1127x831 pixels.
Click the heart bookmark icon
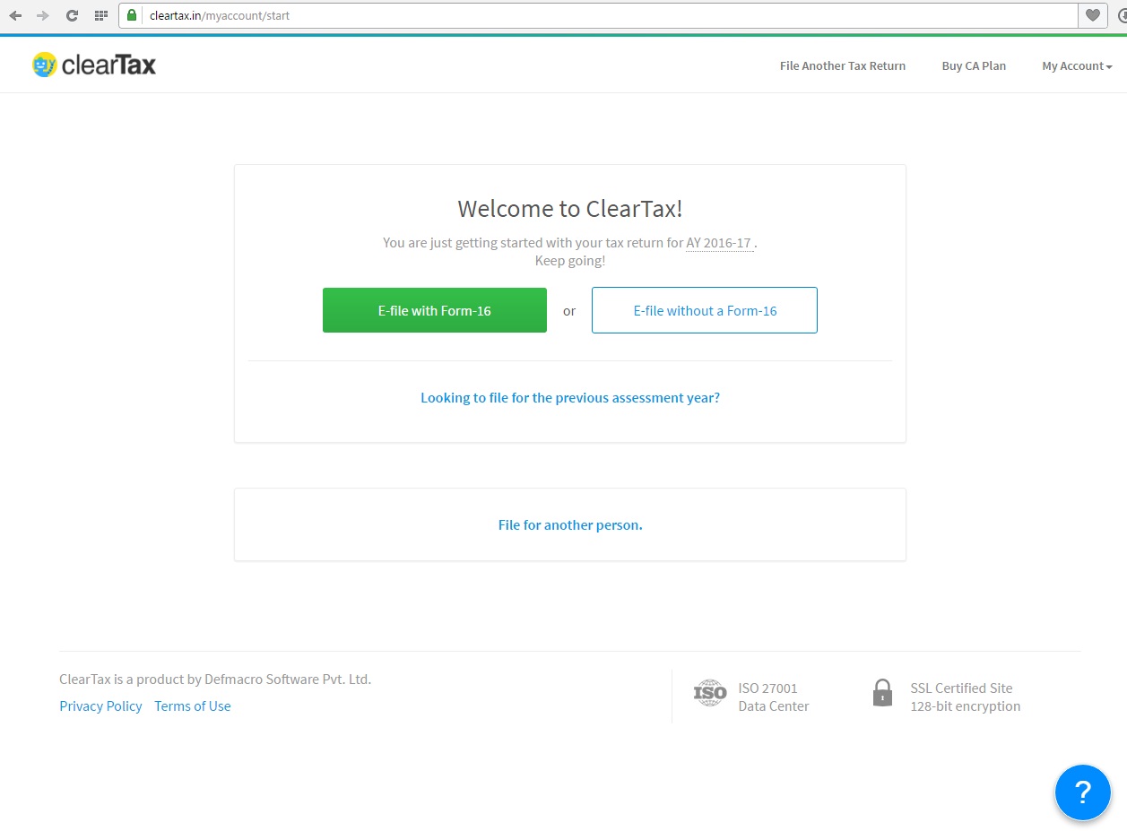(1092, 15)
